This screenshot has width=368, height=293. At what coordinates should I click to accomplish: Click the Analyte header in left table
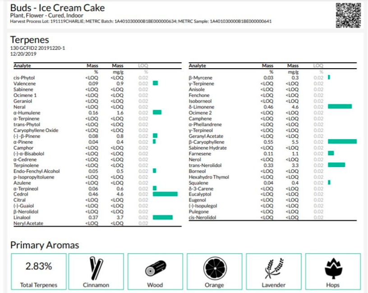22,66
